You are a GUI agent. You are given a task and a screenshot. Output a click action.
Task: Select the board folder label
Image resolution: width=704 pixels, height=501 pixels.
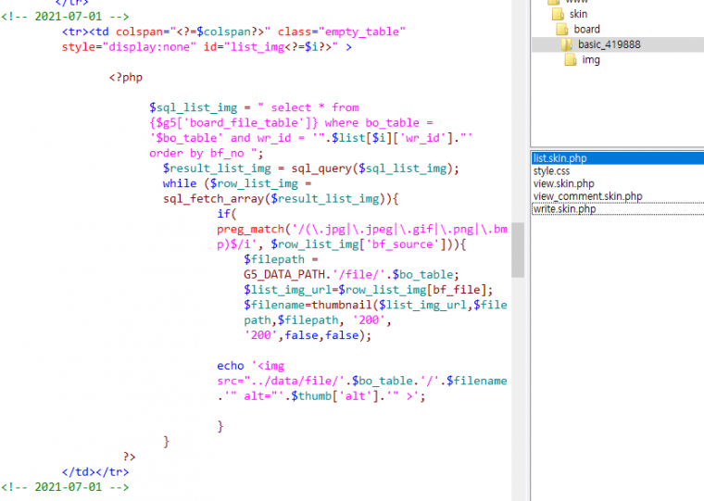586,30
